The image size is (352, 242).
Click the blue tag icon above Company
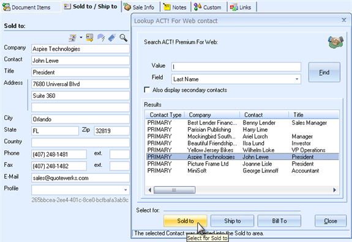point(112,38)
